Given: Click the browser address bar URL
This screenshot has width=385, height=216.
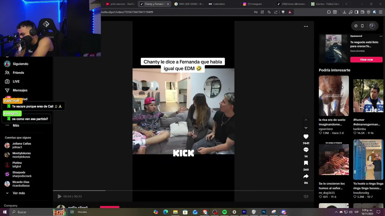Looking at the screenshot, I should (x=127, y=12).
